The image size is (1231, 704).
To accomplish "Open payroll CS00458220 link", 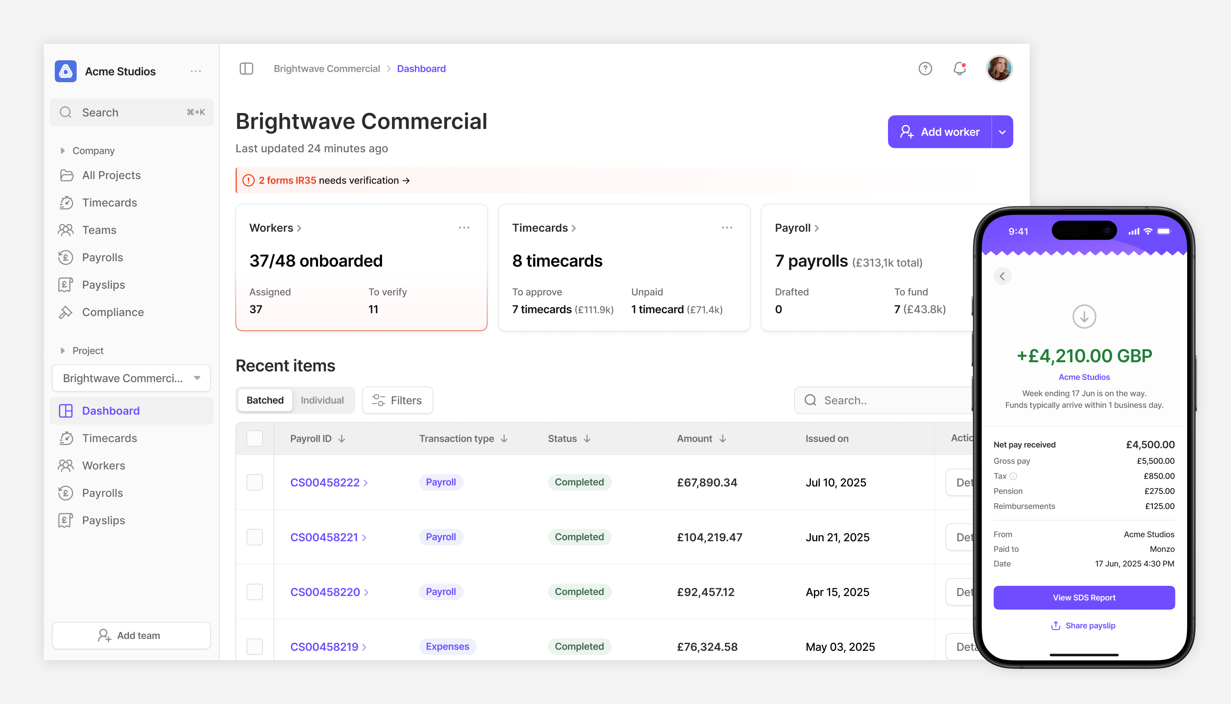I will [x=329, y=592].
